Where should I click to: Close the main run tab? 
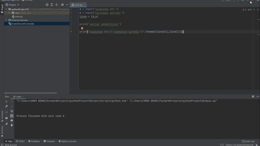[x=23, y=97]
